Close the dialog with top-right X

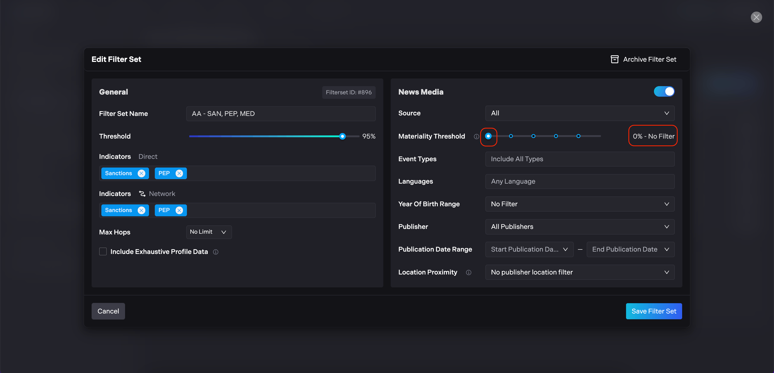(x=756, y=17)
